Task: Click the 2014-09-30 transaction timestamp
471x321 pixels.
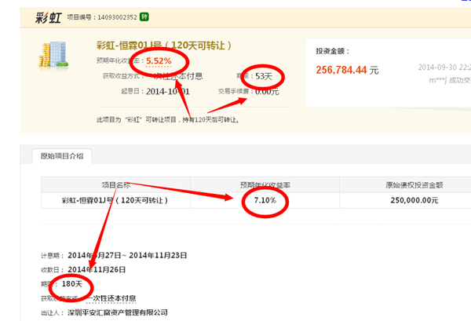Action: pos(444,67)
